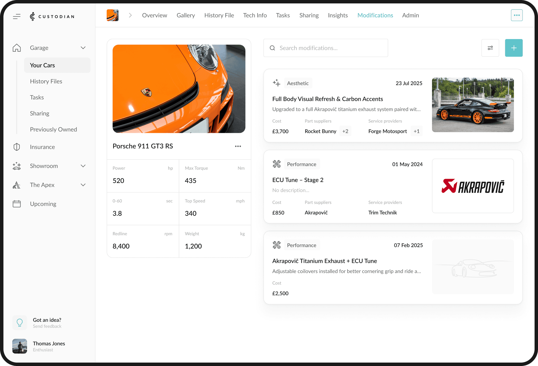Click the lightbulb feedback icon
Image resolution: width=538 pixels, height=366 pixels.
click(20, 323)
